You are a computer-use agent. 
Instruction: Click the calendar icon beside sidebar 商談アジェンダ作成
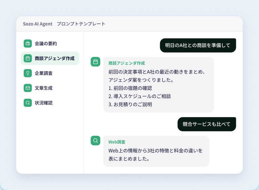[x=28, y=58]
